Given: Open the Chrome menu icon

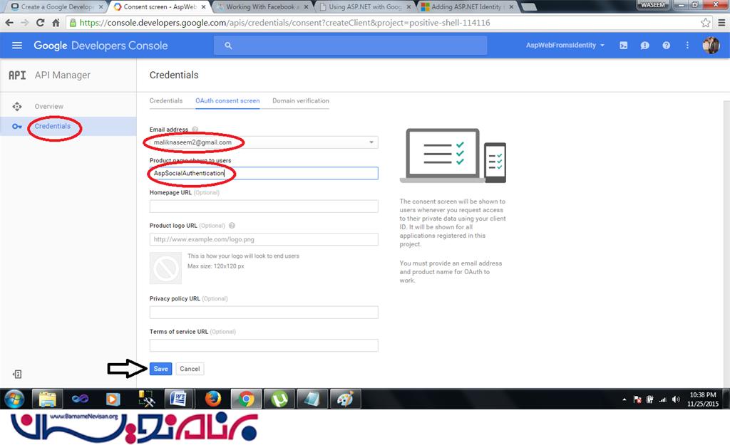Looking at the screenshot, I should 721,22.
